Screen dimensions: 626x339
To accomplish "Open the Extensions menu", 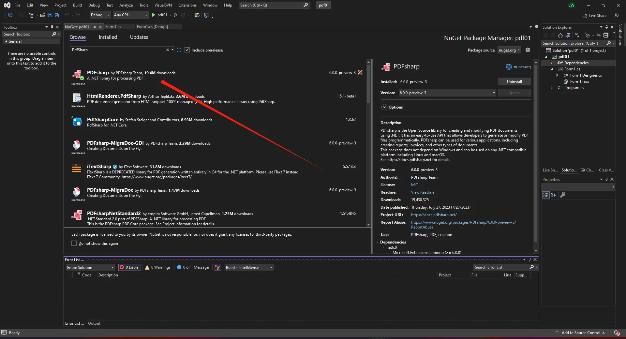I will point(187,5).
